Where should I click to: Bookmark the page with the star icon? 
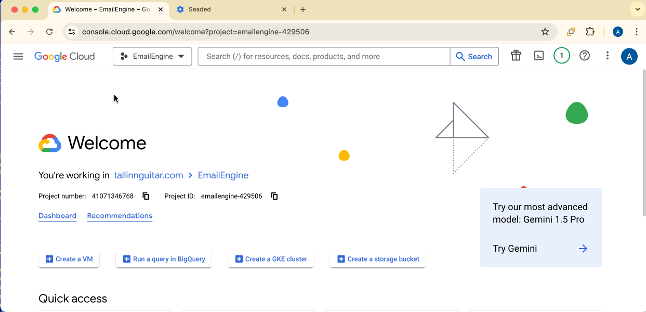[545, 32]
